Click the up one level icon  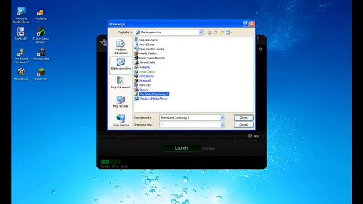coord(216,32)
